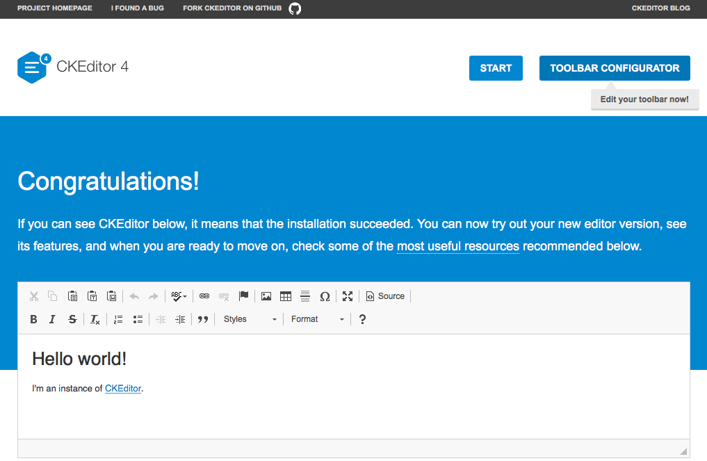The image size is (707, 461).
Task: Click the Undo arrow
Action: [x=134, y=296]
